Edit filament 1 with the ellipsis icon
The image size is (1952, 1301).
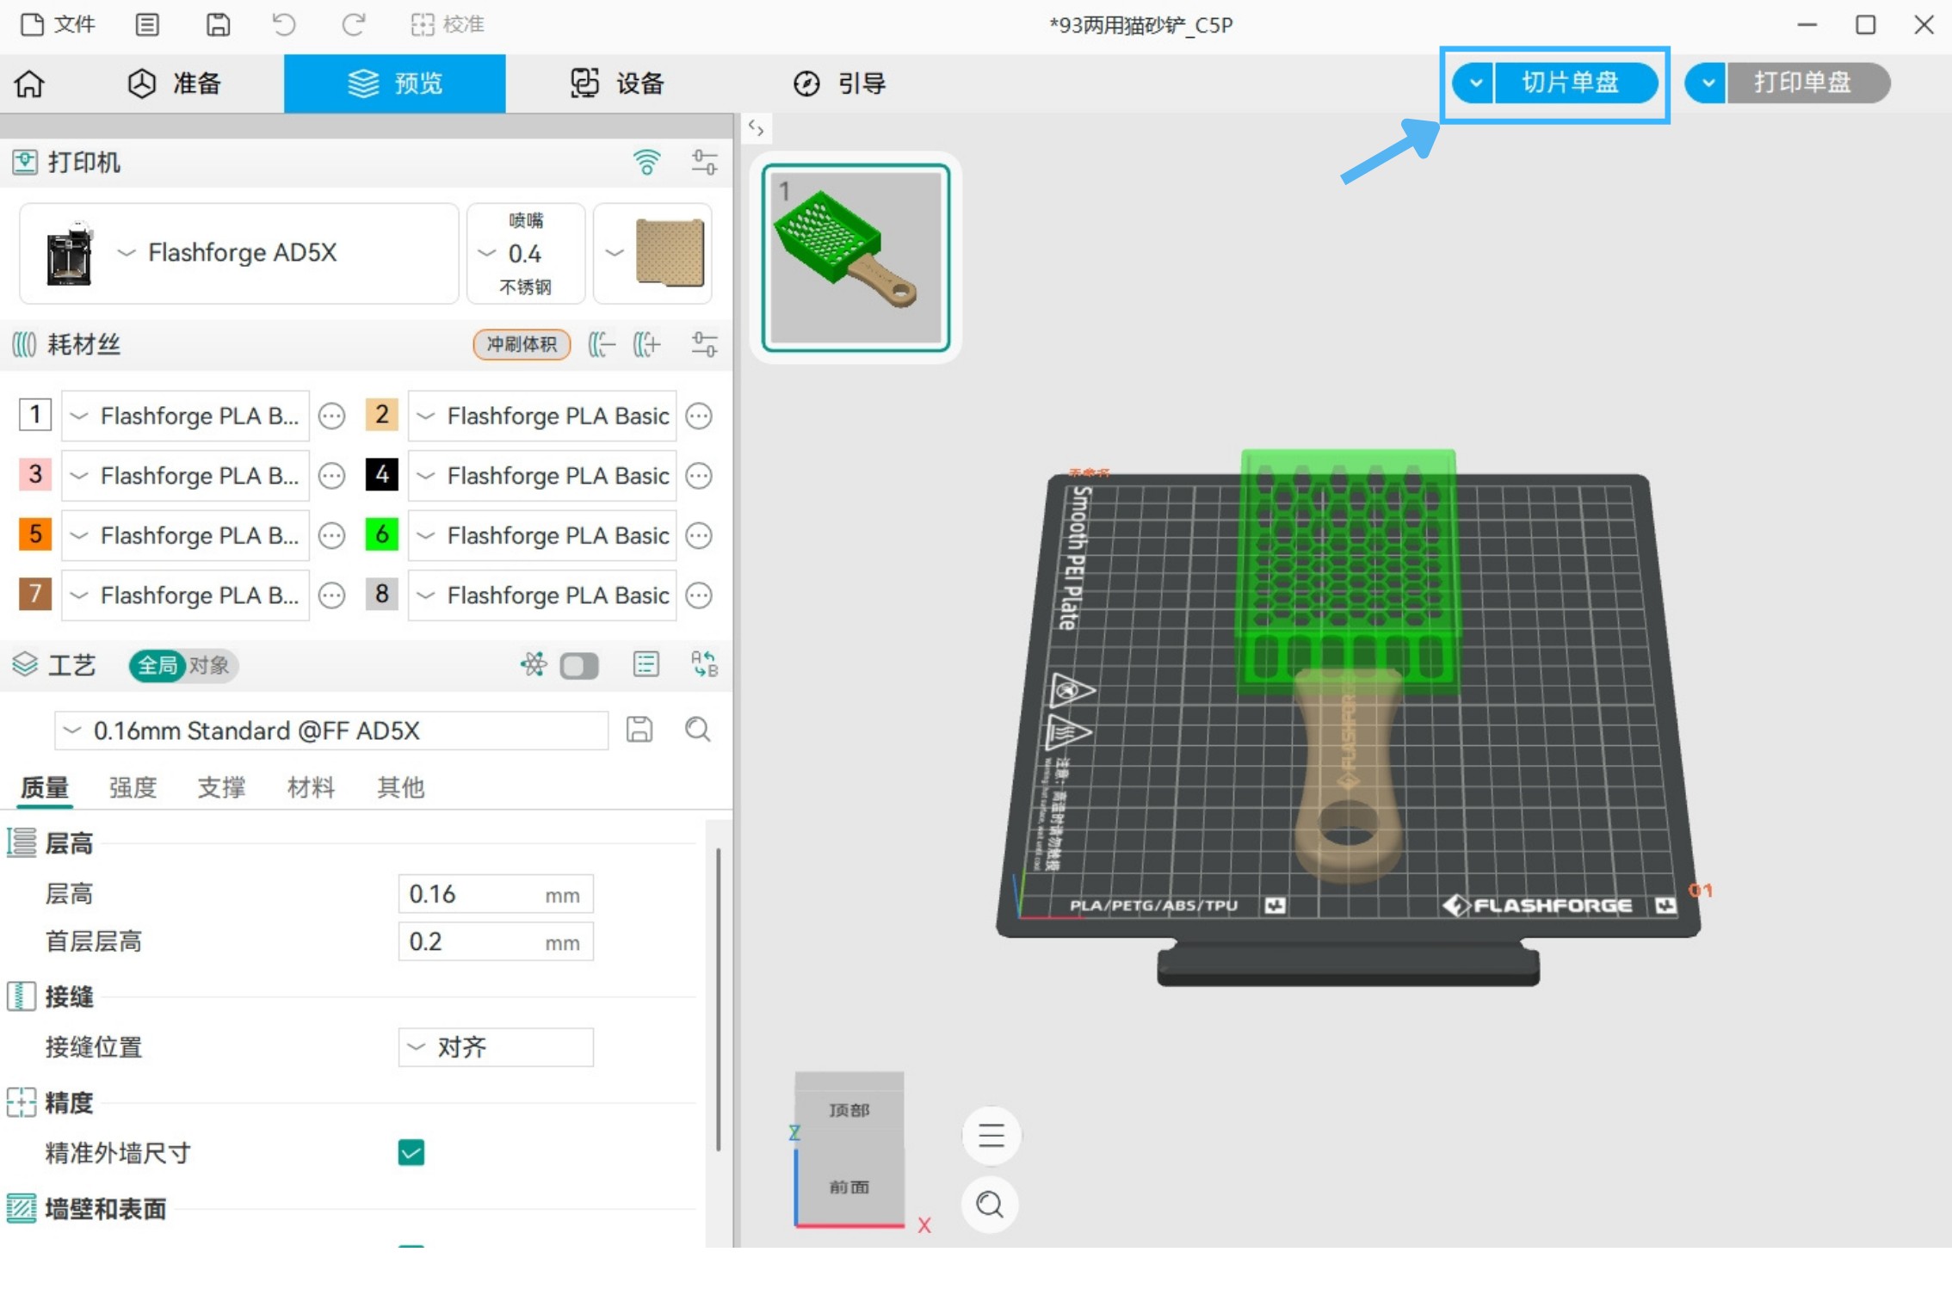tap(331, 416)
